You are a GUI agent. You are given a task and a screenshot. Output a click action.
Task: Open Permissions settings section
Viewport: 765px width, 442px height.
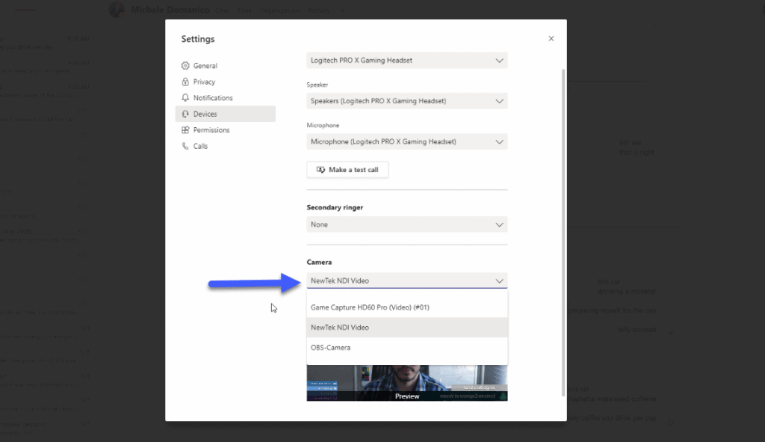[x=226, y=130]
